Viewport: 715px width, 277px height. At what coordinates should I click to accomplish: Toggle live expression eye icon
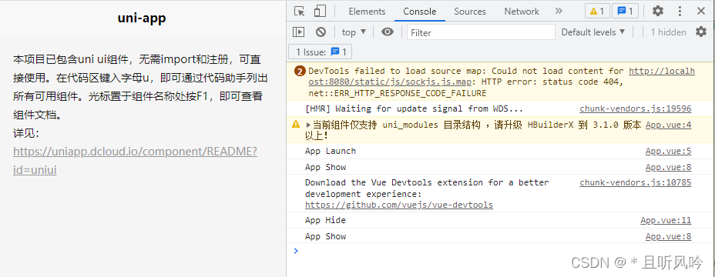click(x=388, y=32)
